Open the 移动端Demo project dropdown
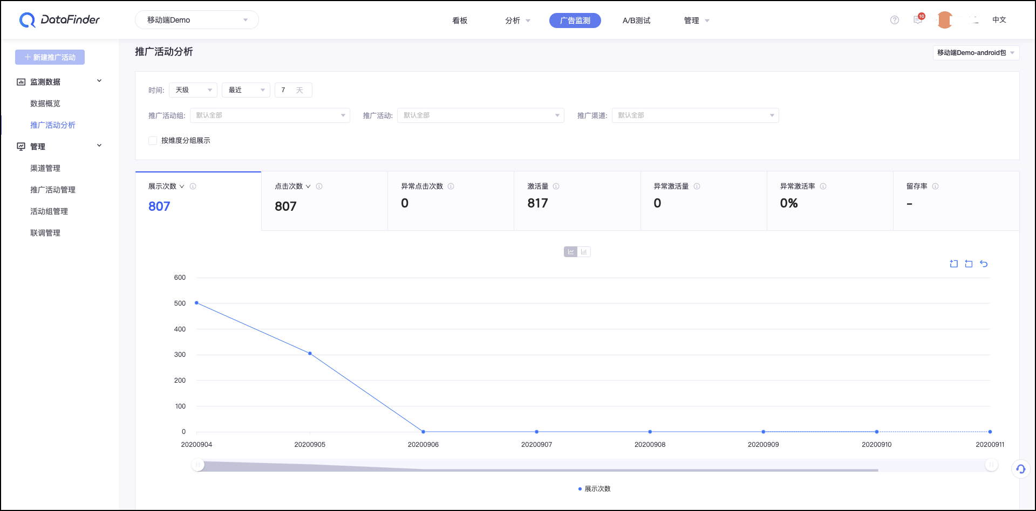 coord(197,20)
